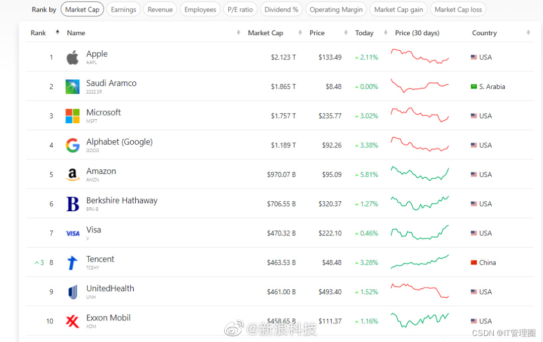The image size is (543, 342).
Task: Sort by Today column arrow
Action: (386, 33)
